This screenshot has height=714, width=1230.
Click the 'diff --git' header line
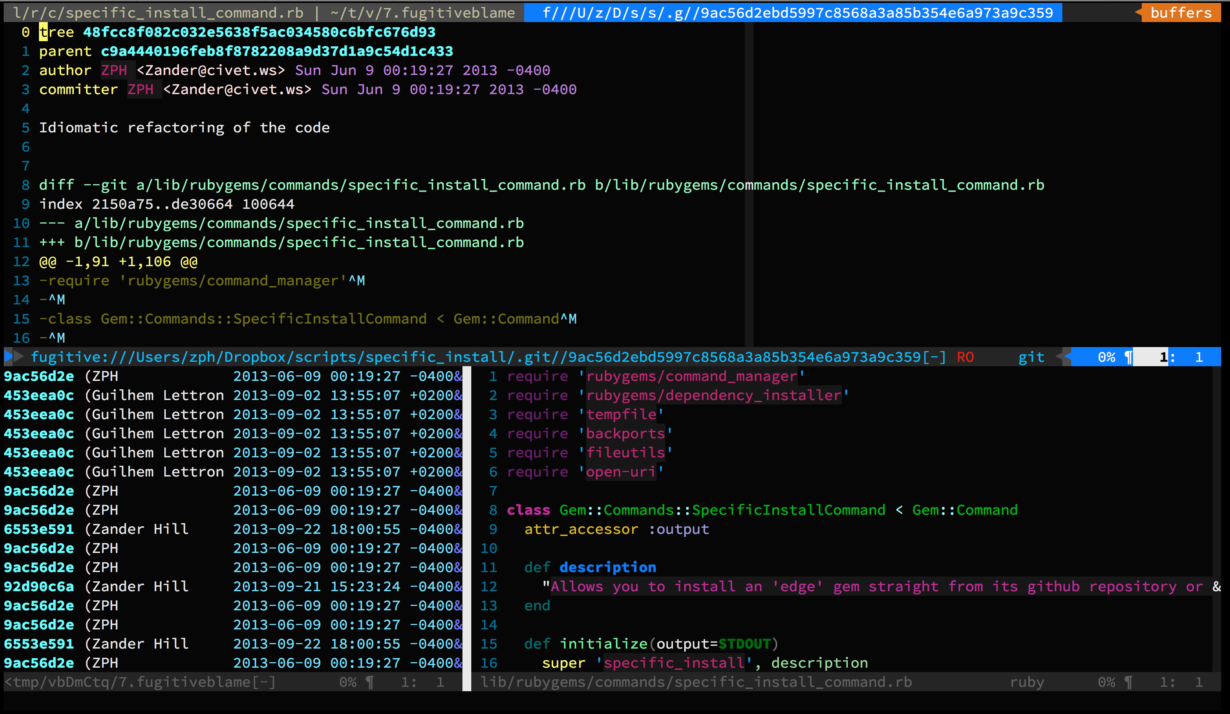(x=541, y=185)
